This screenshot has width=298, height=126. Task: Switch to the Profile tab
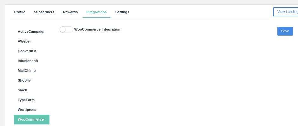pos(20,12)
